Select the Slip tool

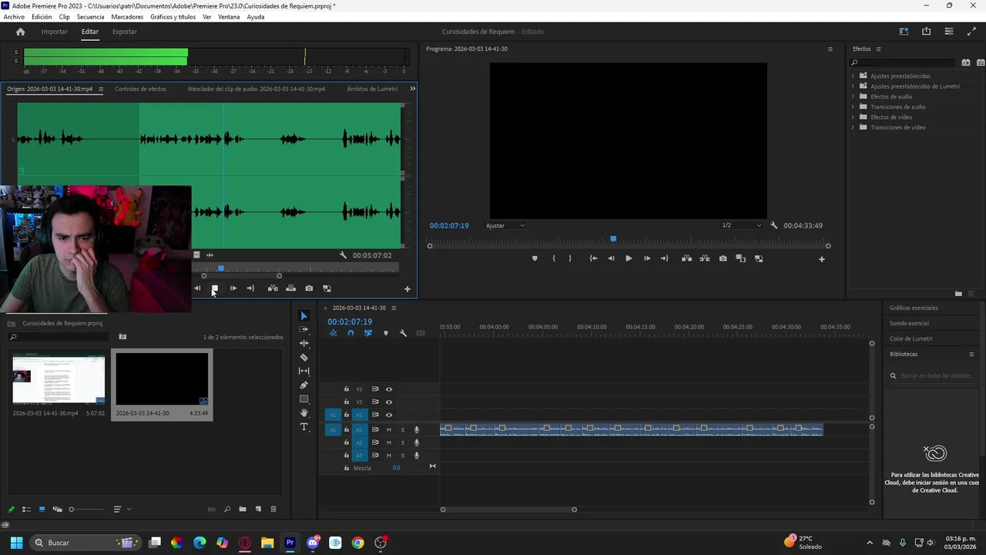304,371
